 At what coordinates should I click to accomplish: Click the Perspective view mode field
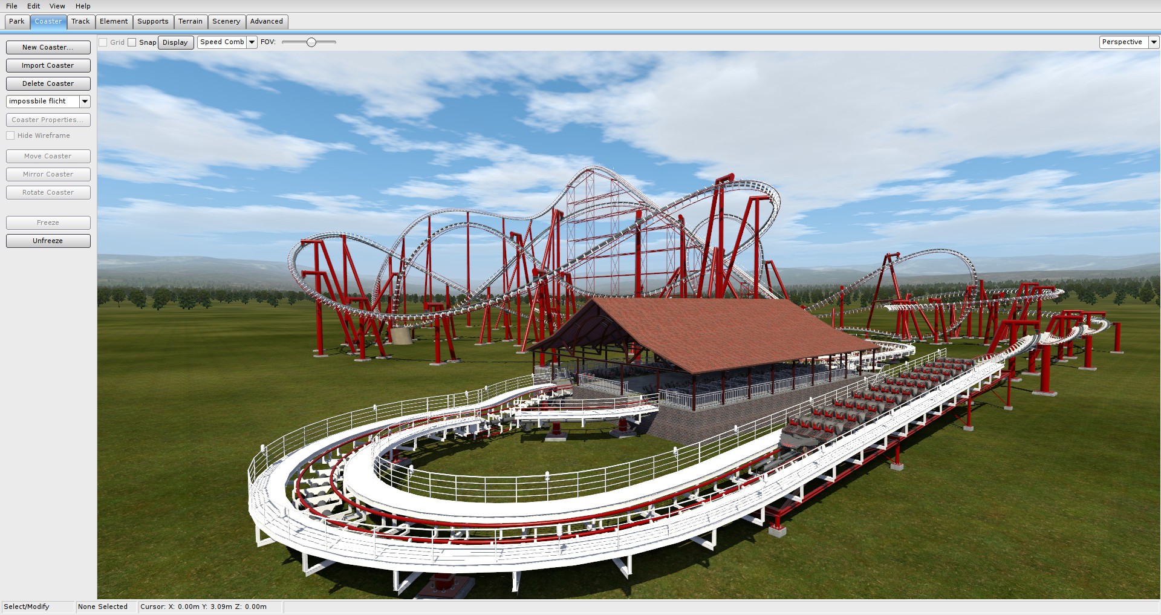pyautogui.click(x=1124, y=42)
